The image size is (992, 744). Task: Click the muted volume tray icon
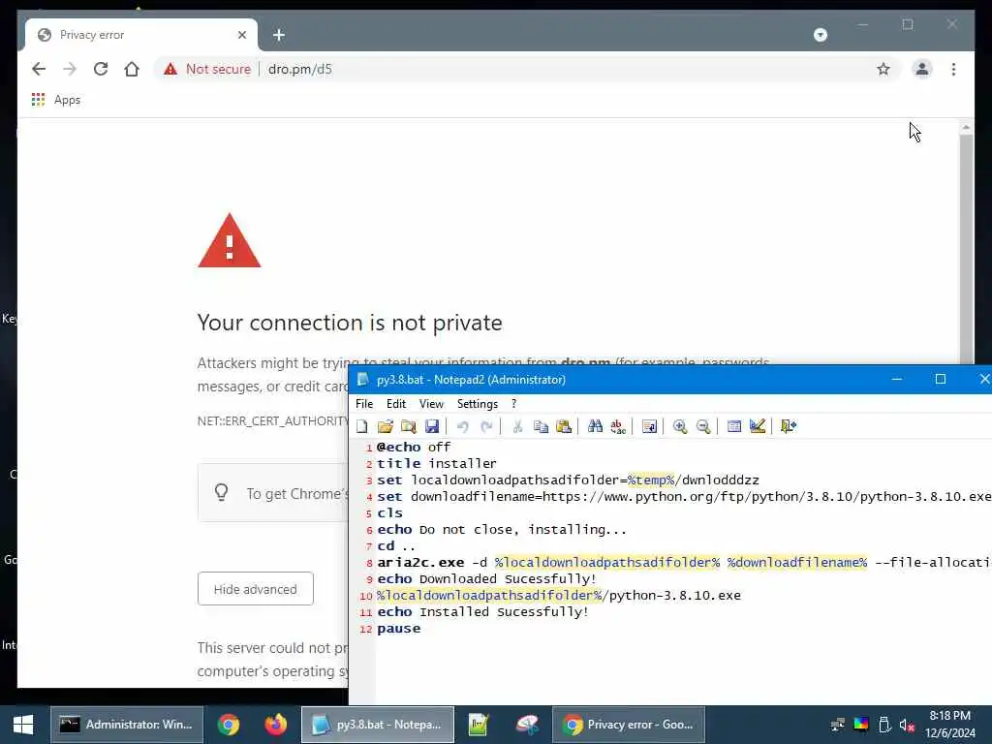[x=907, y=725]
